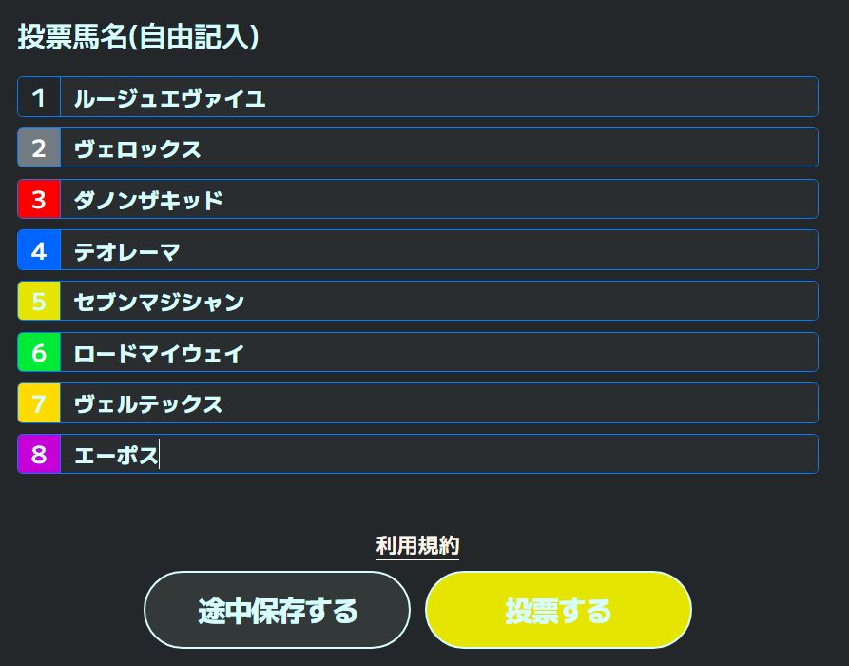
Task: Click the white number 1 badge
Action: pos(39,97)
